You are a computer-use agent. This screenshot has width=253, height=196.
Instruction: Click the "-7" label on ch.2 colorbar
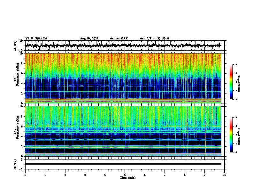pos(235,152)
